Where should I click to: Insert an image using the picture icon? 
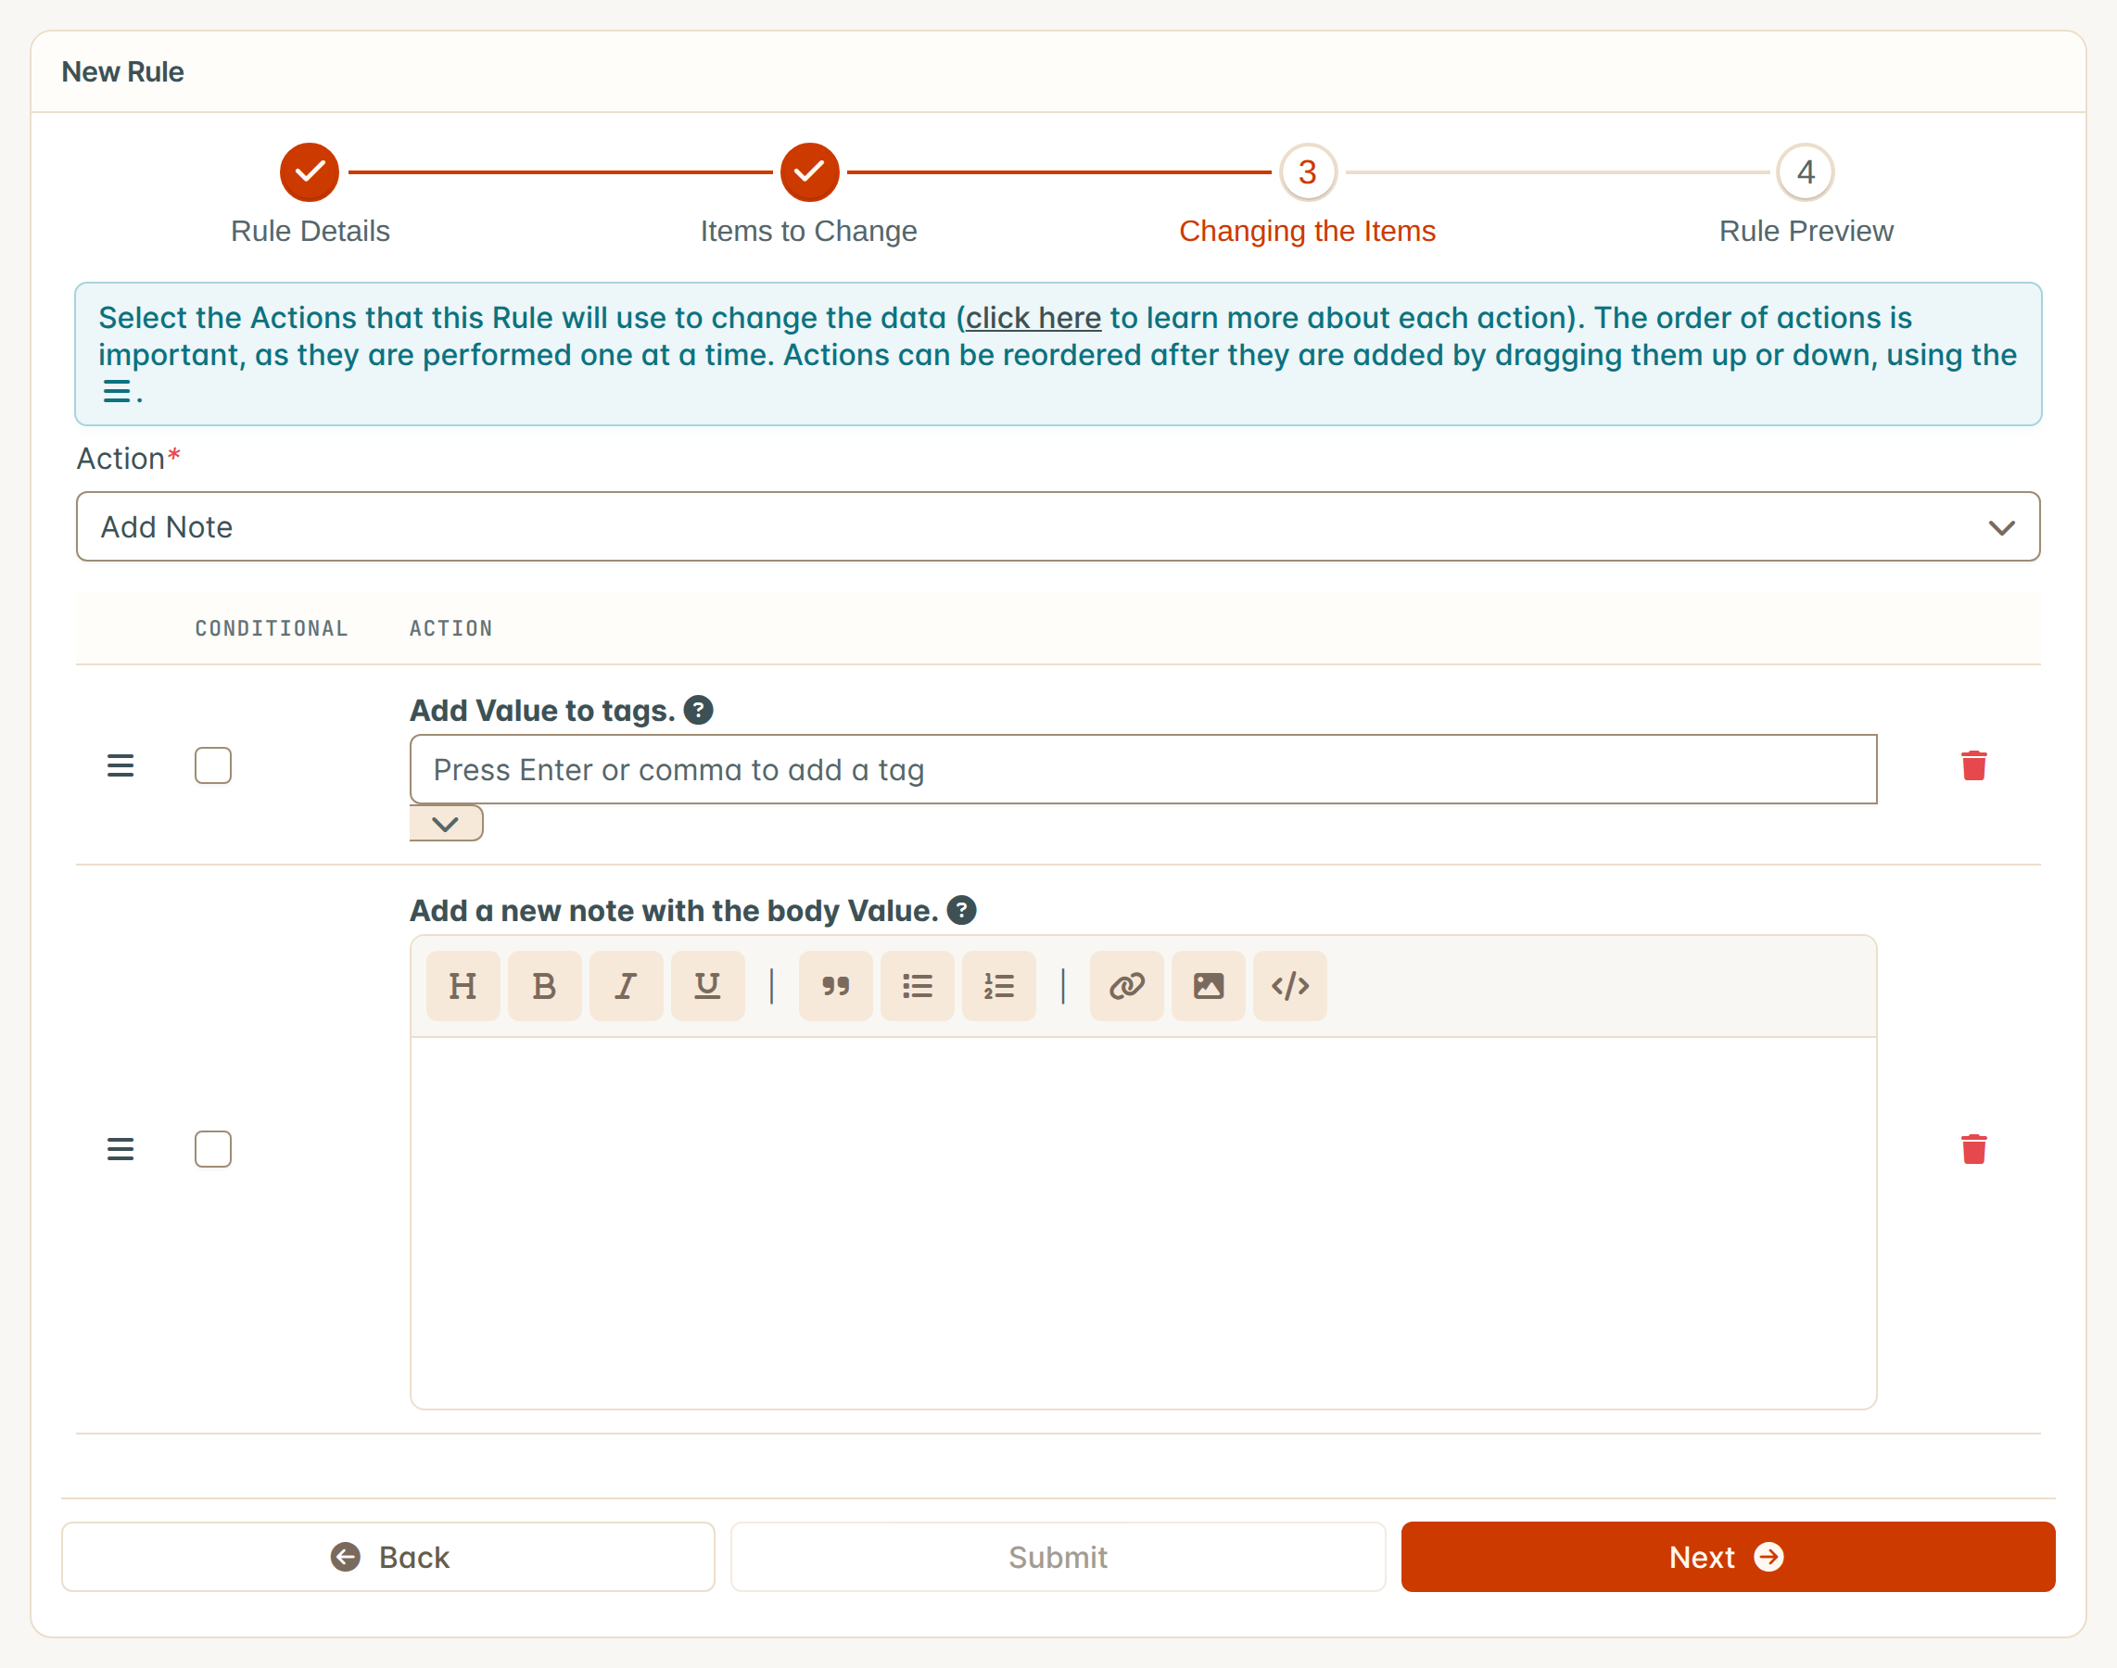[1209, 985]
